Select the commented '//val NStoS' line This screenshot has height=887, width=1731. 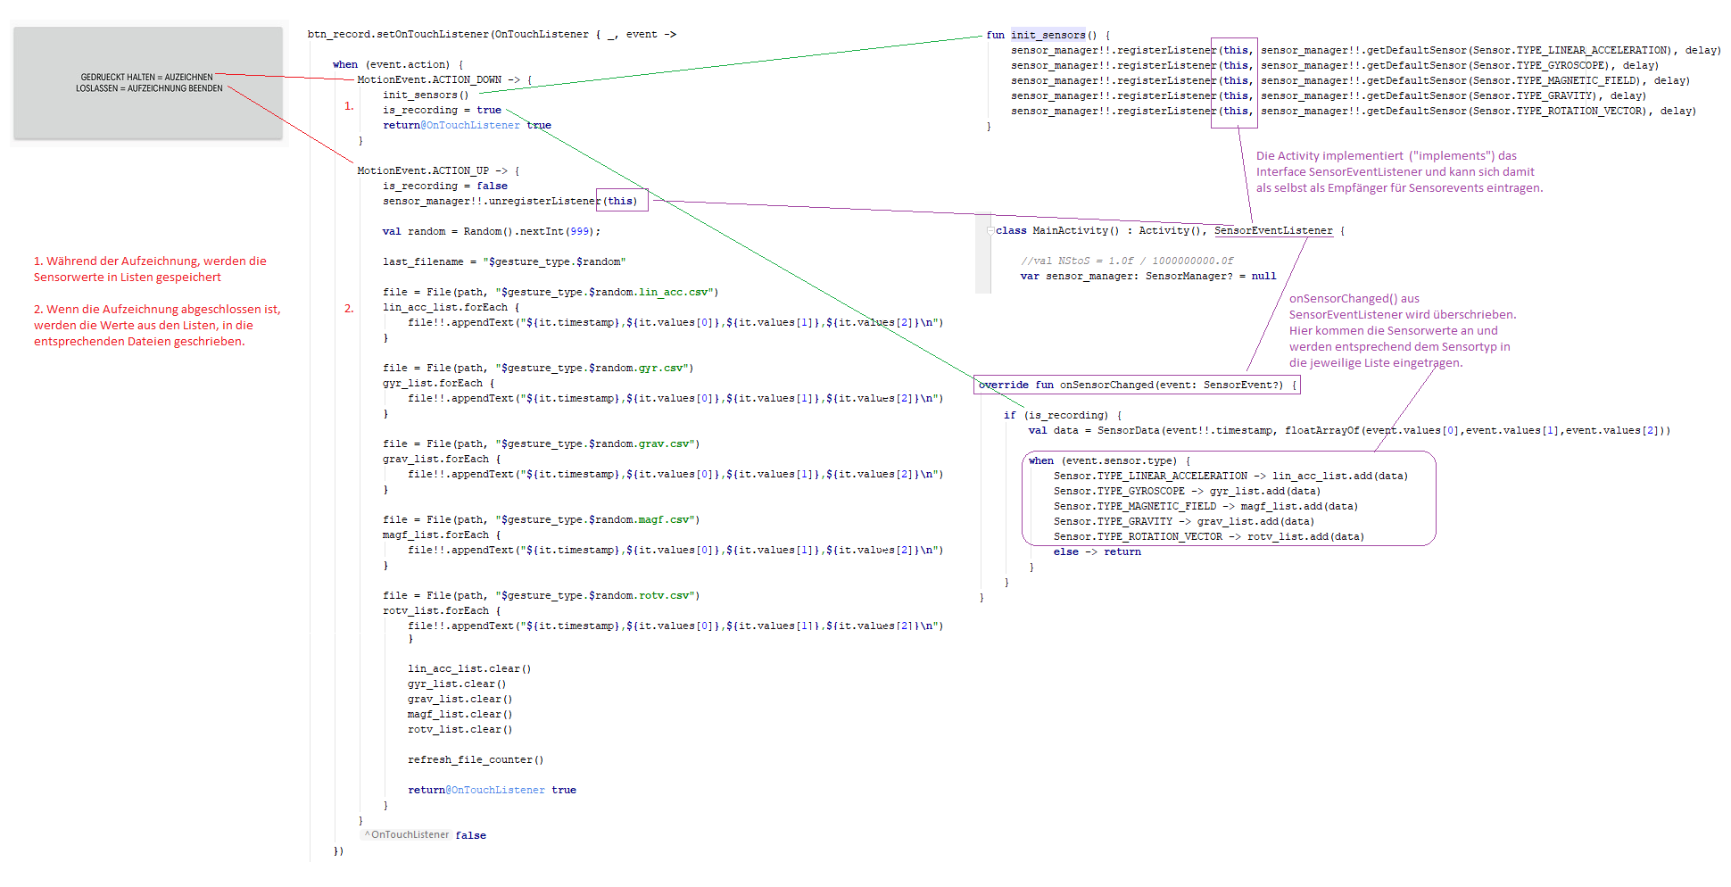click(1127, 261)
